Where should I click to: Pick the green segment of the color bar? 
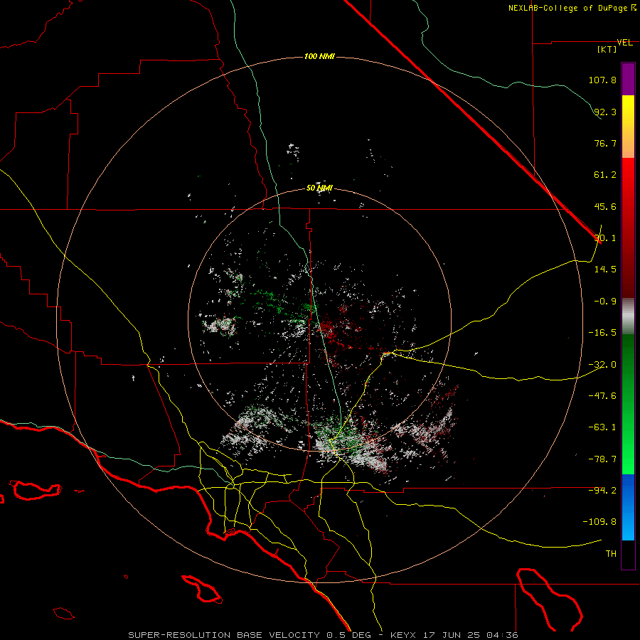[x=628, y=404]
